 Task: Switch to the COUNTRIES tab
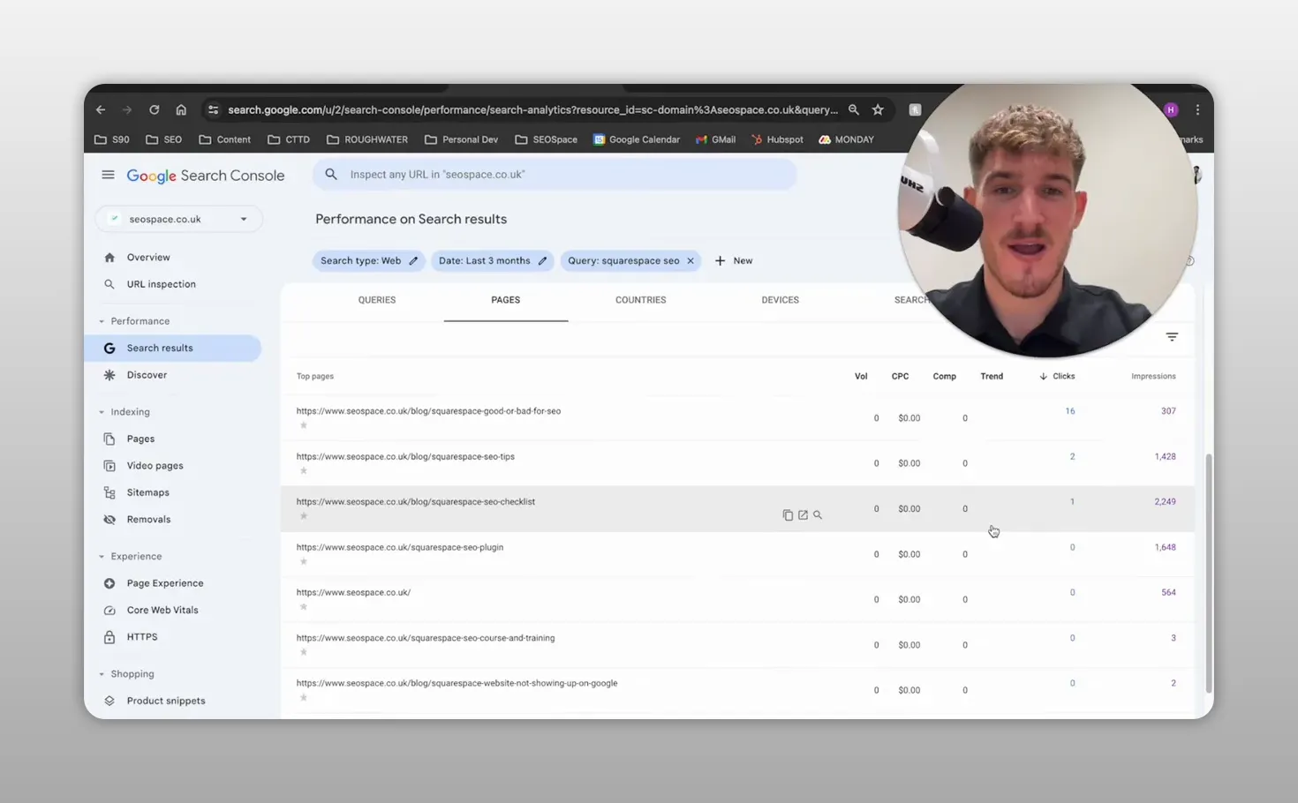pyautogui.click(x=641, y=300)
